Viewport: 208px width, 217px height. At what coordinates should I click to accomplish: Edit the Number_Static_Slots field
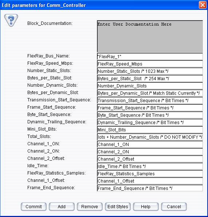[150, 71]
